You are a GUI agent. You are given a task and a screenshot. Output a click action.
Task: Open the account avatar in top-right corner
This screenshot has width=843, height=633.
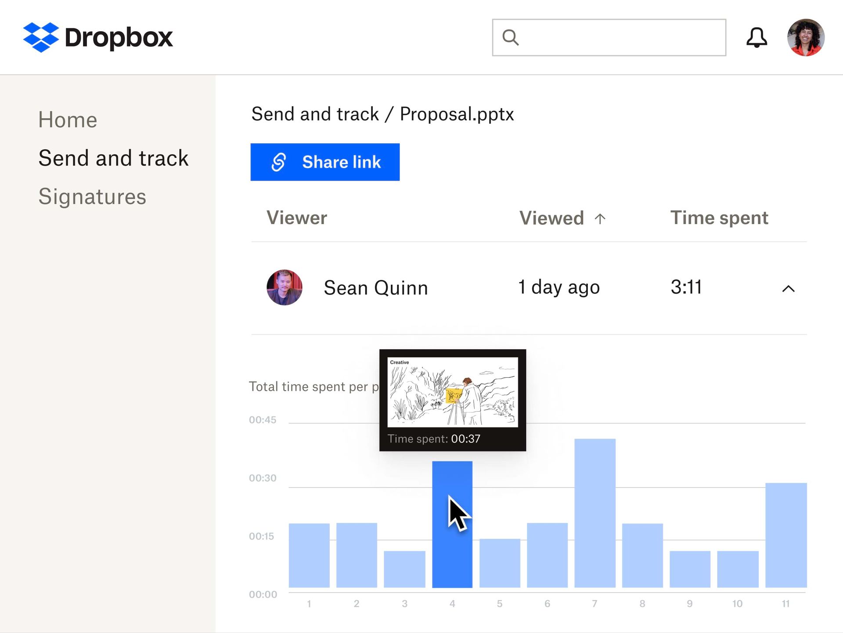coord(806,38)
